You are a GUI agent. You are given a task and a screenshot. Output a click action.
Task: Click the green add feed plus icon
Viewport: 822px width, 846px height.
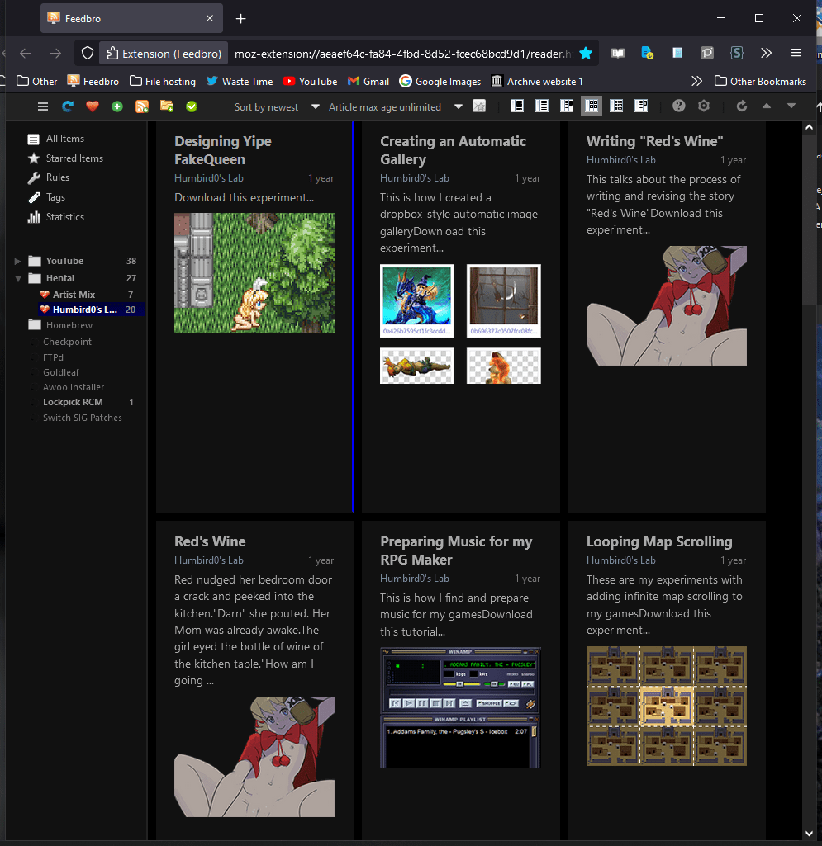(117, 106)
